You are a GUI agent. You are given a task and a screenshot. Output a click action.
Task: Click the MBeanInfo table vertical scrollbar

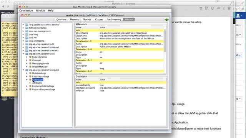165,41
